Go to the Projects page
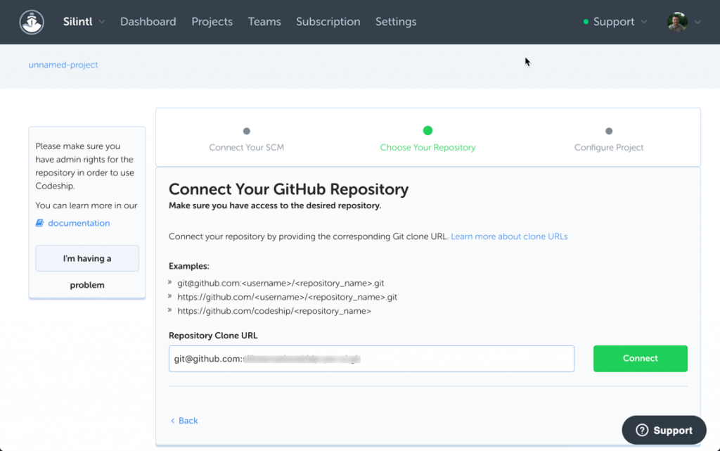This screenshot has width=720, height=451. tap(212, 22)
